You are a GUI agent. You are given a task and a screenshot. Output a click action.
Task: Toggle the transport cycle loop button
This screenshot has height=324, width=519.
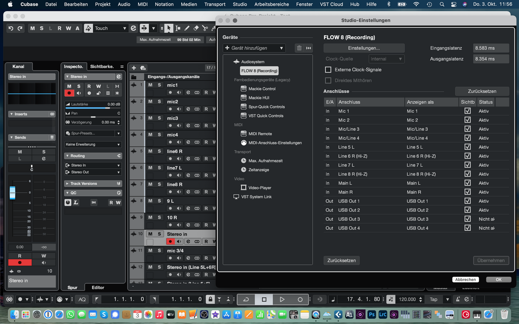click(x=246, y=299)
